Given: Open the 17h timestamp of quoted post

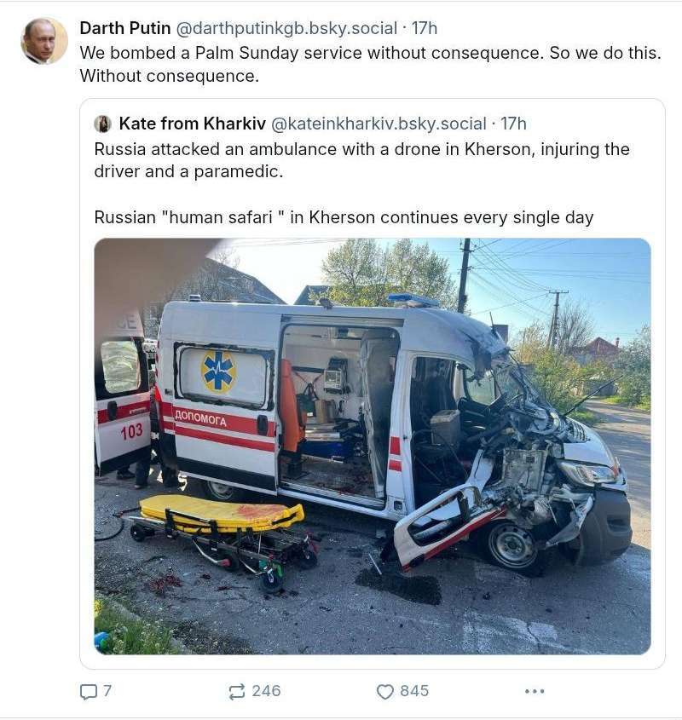Looking at the screenshot, I should 513,124.
